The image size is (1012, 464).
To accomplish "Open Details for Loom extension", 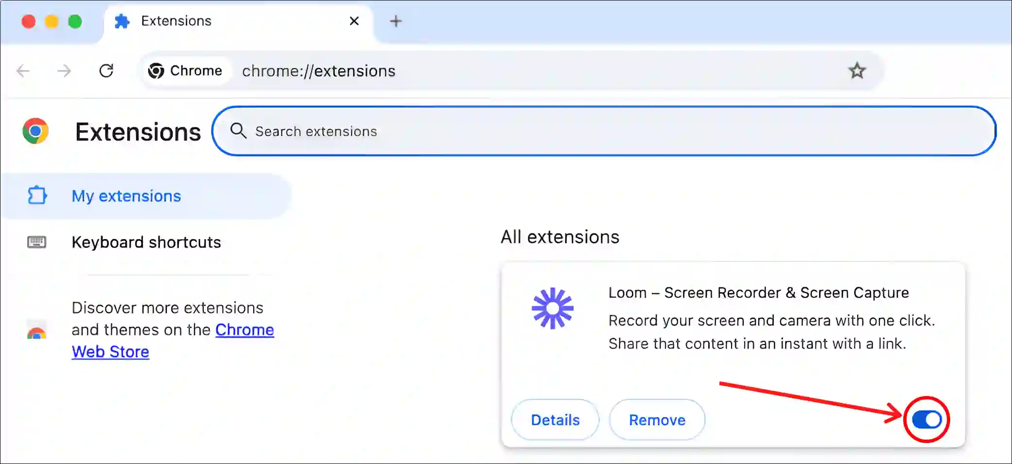I will 555,420.
